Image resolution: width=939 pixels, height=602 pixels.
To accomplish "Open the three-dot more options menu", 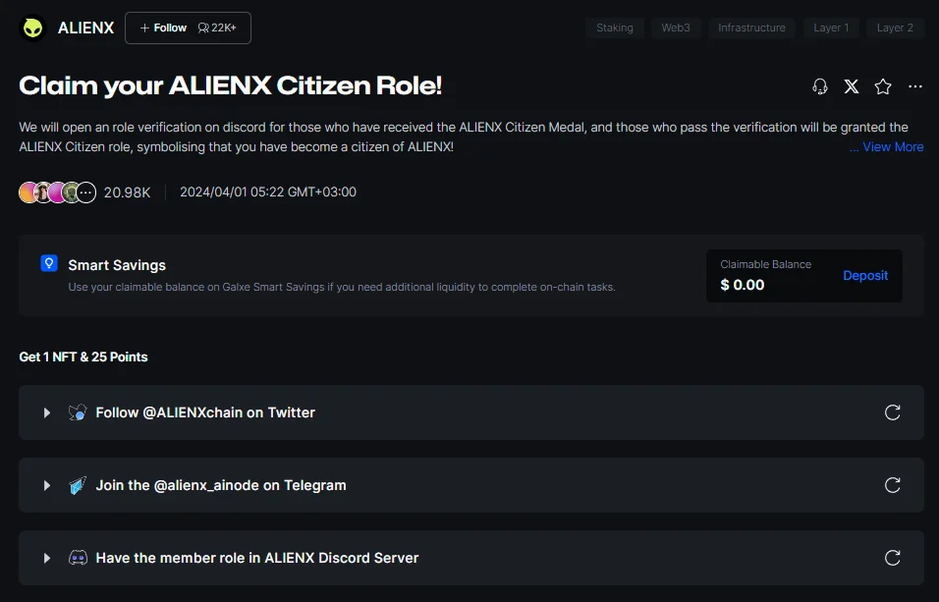I will pyautogui.click(x=915, y=86).
